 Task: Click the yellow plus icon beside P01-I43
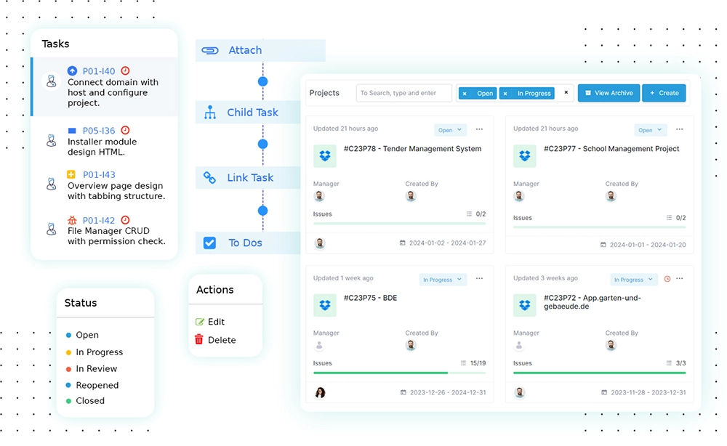72,175
